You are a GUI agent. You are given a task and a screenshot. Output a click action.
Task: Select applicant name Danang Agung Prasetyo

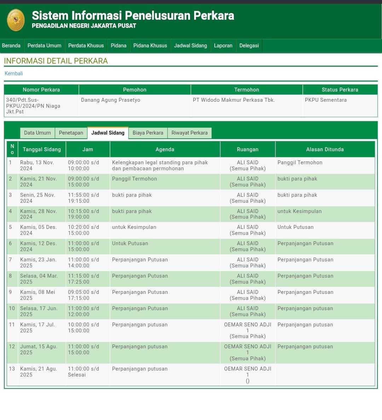tap(110, 100)
